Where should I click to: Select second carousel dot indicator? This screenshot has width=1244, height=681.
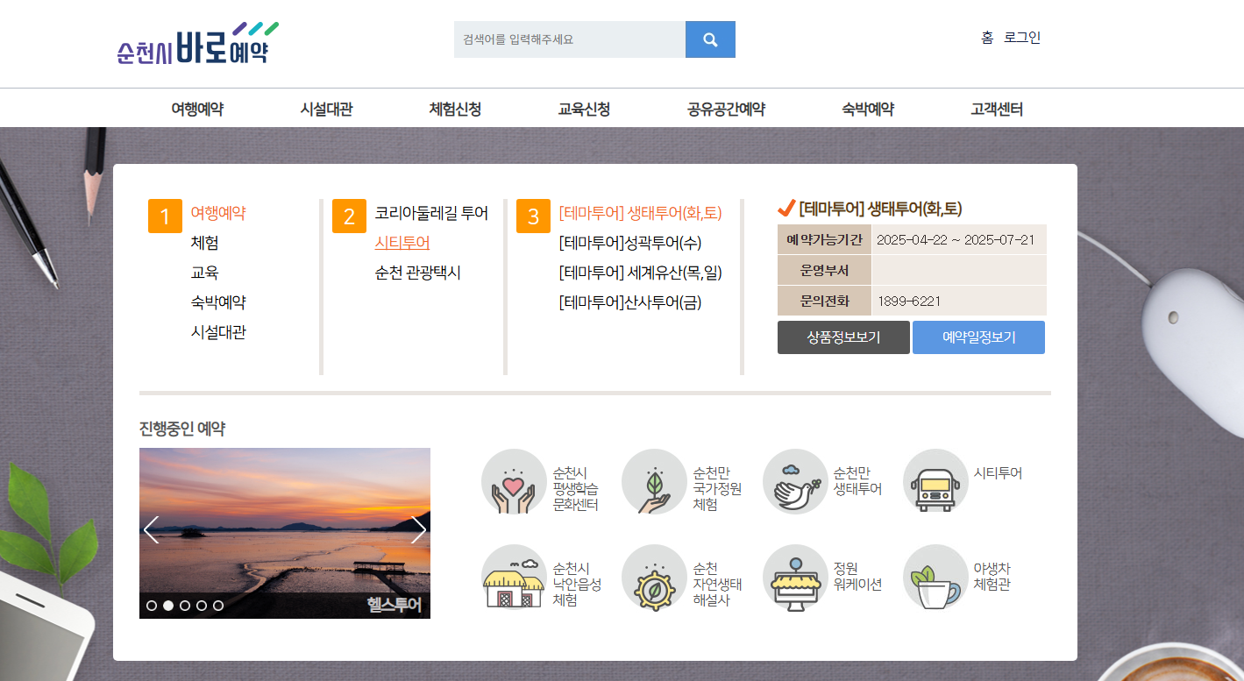click(168, 606)
